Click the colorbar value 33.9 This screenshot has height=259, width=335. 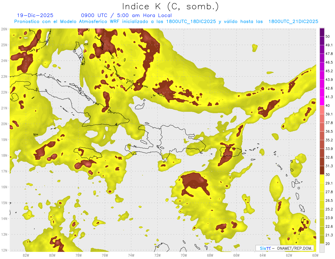coord(329,149)
